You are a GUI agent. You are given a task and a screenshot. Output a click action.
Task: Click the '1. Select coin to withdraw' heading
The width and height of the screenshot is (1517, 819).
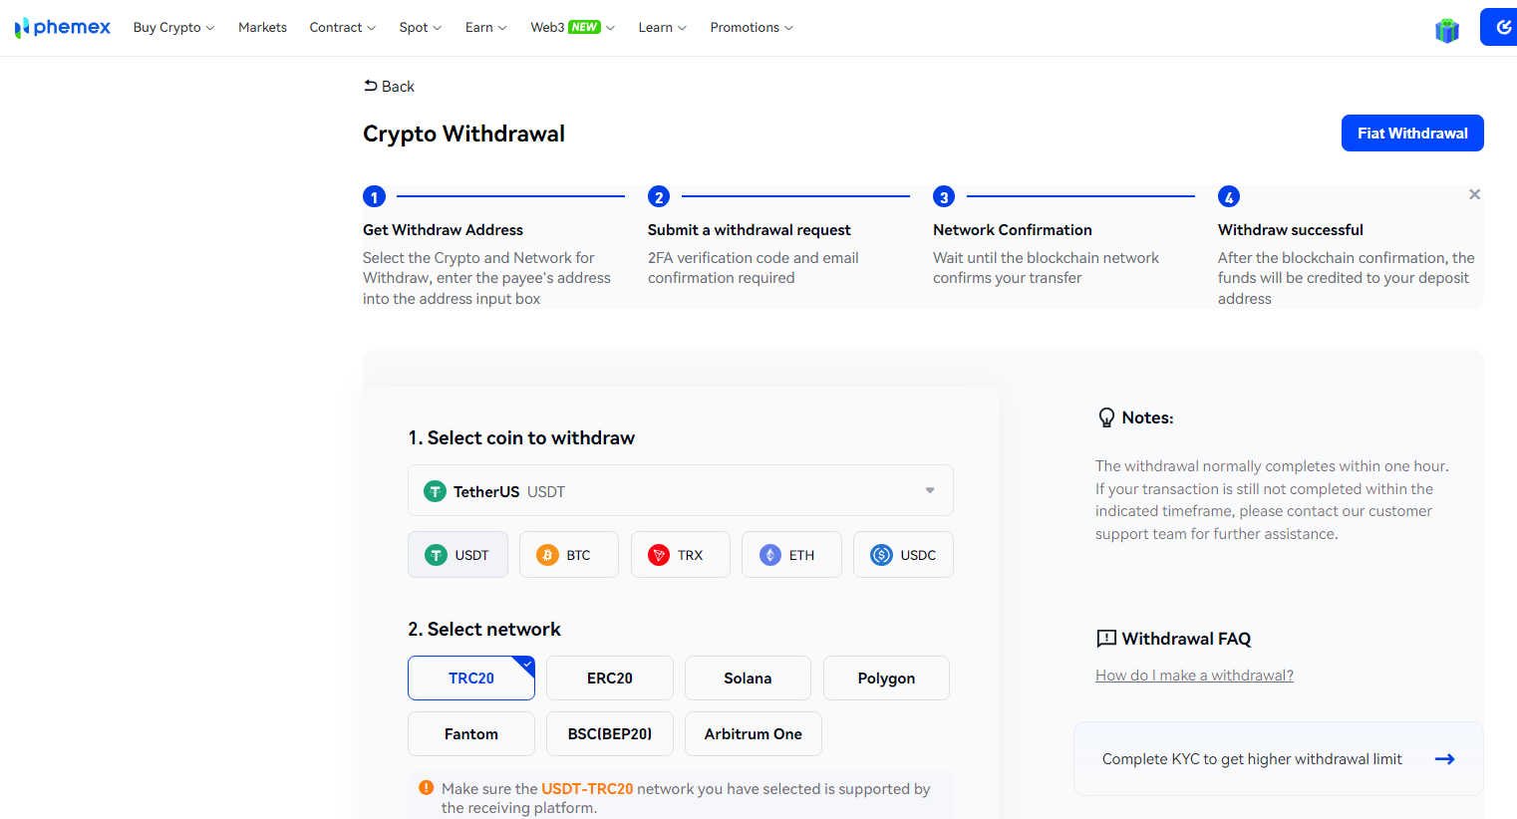point(521,437)
